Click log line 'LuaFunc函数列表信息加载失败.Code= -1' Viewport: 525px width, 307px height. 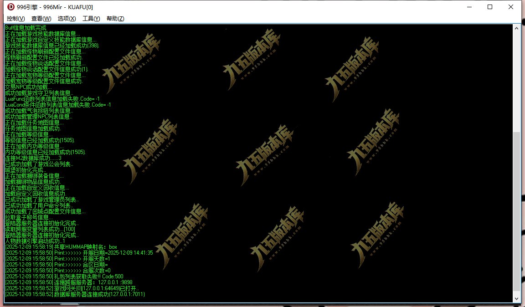52,99
